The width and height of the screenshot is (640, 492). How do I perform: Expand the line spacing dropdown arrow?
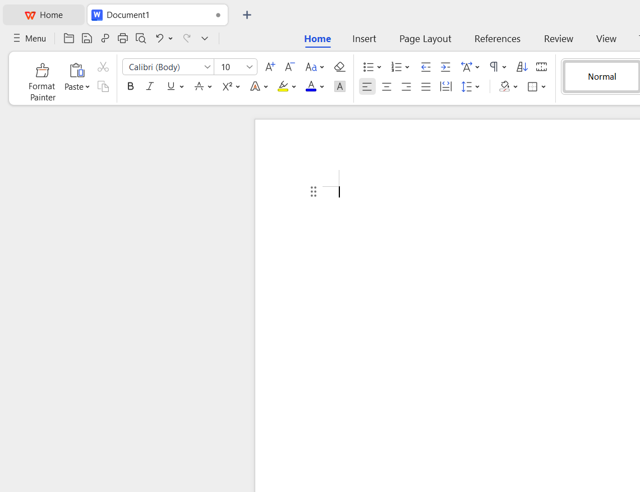point(477,86)
